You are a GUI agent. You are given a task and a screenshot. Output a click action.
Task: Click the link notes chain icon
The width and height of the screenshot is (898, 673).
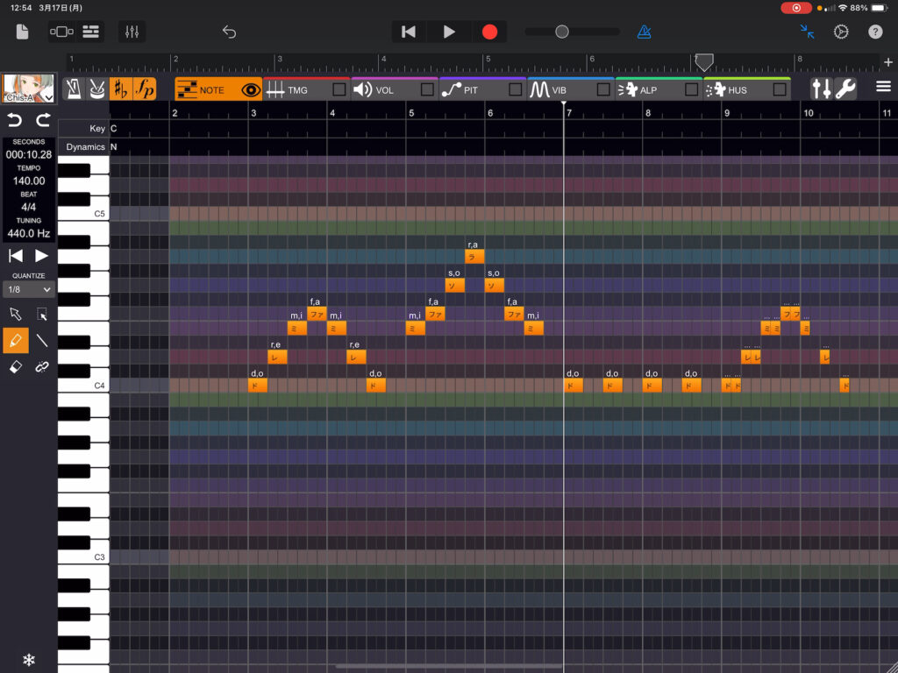[x=41, y=367]
